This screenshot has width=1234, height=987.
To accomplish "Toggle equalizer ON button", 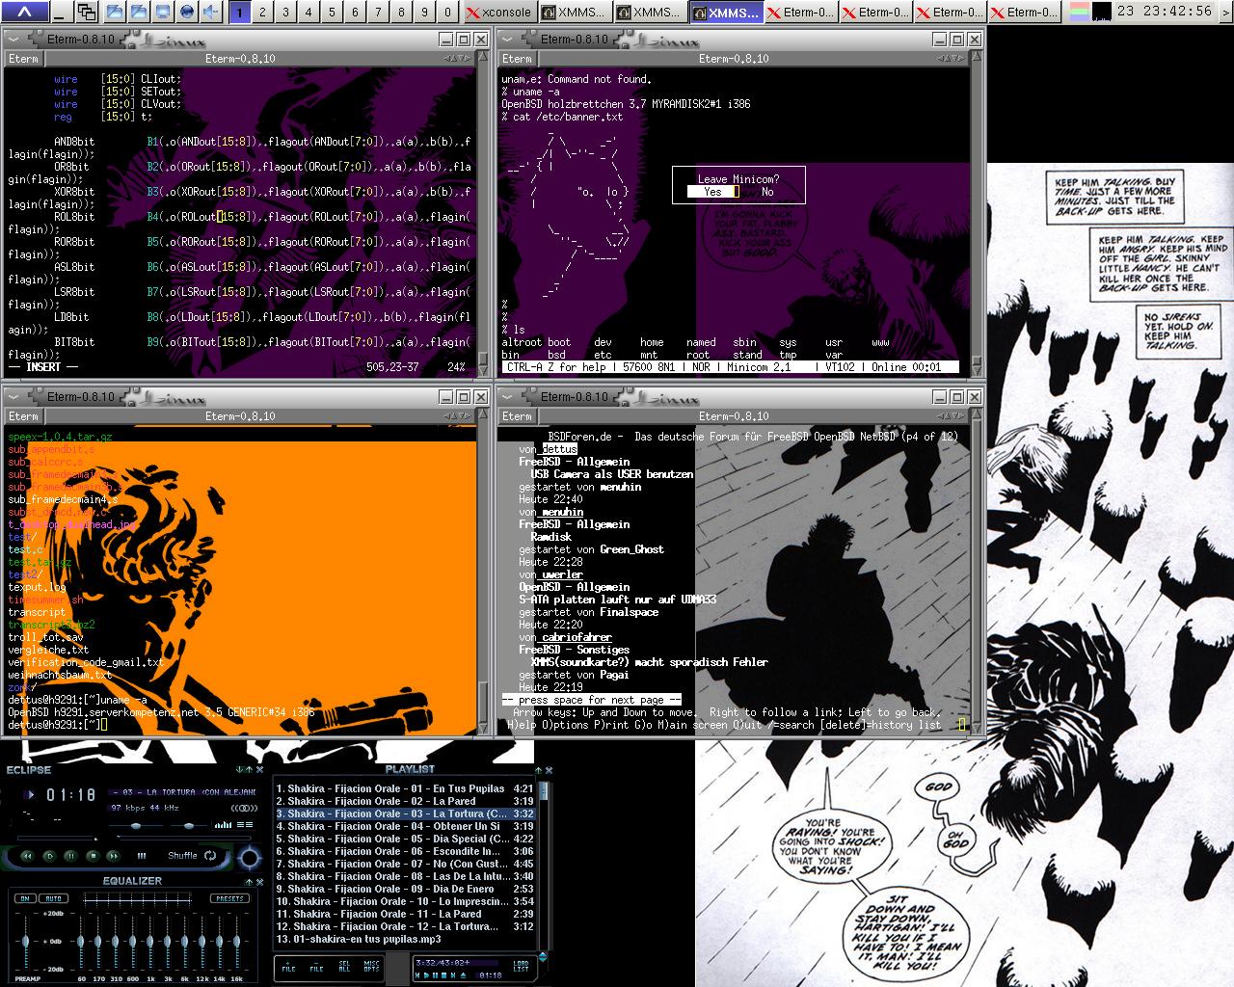I will pos(25,898).
